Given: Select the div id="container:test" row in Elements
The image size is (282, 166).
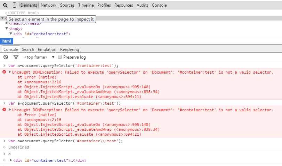Looking at the screenshot, I should [x=42, y=34].
